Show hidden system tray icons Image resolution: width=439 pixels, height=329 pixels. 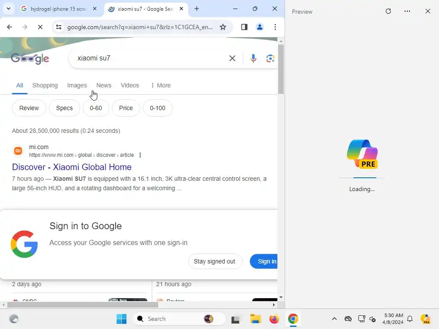tap(334, 319)
